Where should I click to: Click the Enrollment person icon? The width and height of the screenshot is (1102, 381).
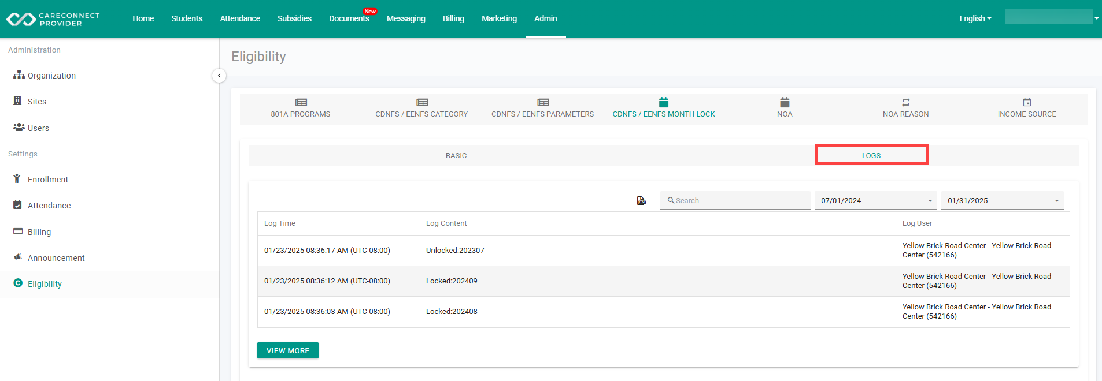point(17,178)
